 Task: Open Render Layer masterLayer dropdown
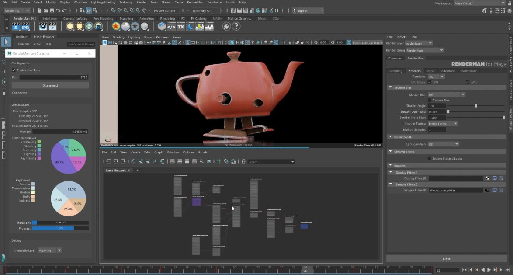(419, 43)
